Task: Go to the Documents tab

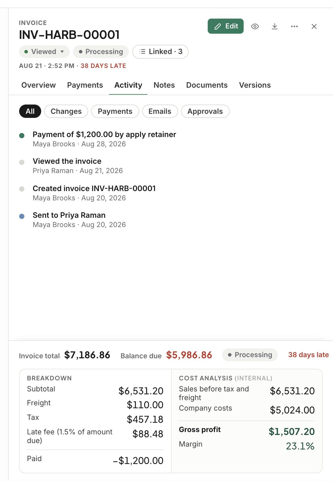Action: pyautogui.click(x=207, y=85)
